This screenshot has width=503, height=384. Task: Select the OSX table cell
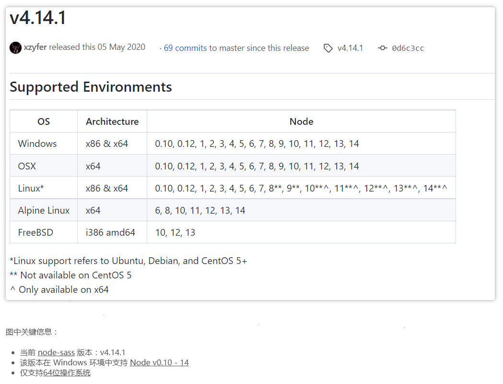44,166
